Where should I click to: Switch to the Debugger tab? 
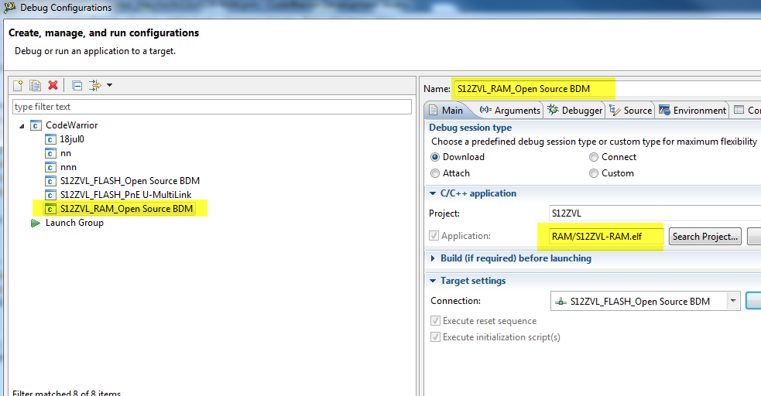(574, 111)
